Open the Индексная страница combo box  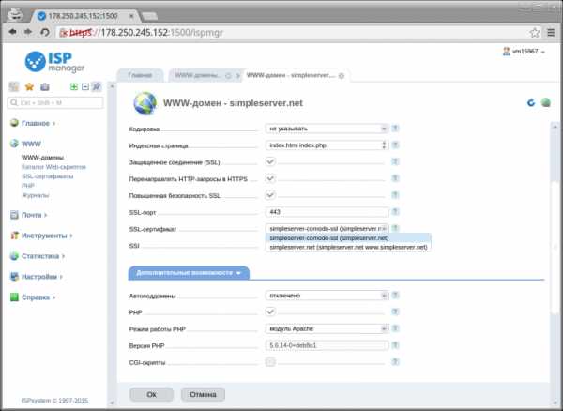point(327,145)
